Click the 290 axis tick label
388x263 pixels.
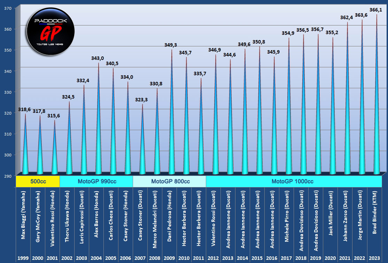pos(8,176)
